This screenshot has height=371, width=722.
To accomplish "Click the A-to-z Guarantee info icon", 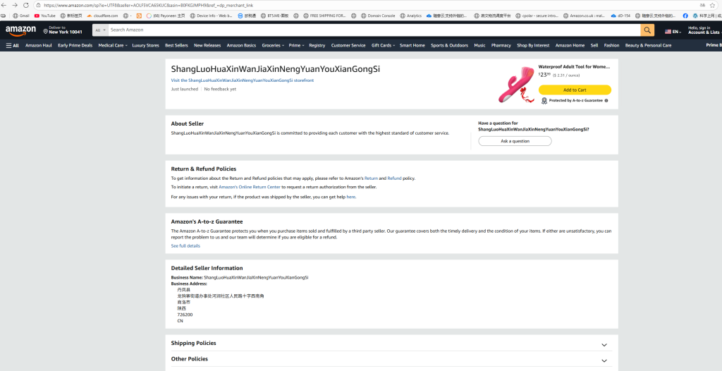I will point(606,101).
